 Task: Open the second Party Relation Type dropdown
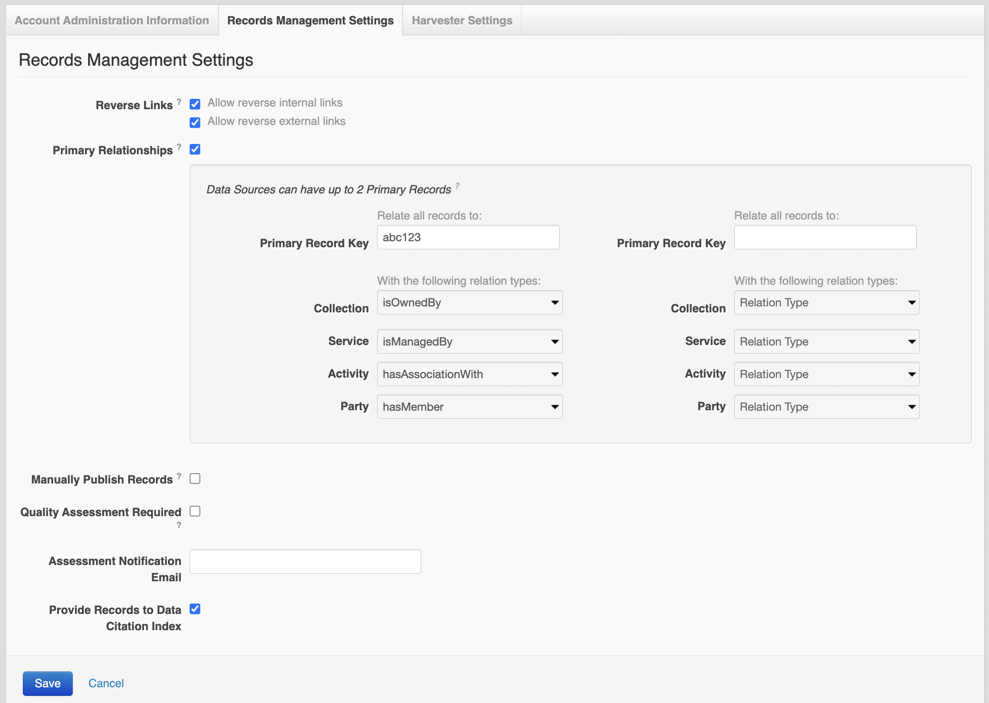tap(826, 407)
